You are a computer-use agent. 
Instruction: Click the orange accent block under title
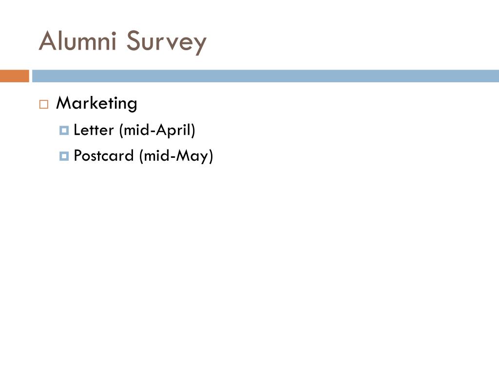pyautogui.click(x=15, y=76)
